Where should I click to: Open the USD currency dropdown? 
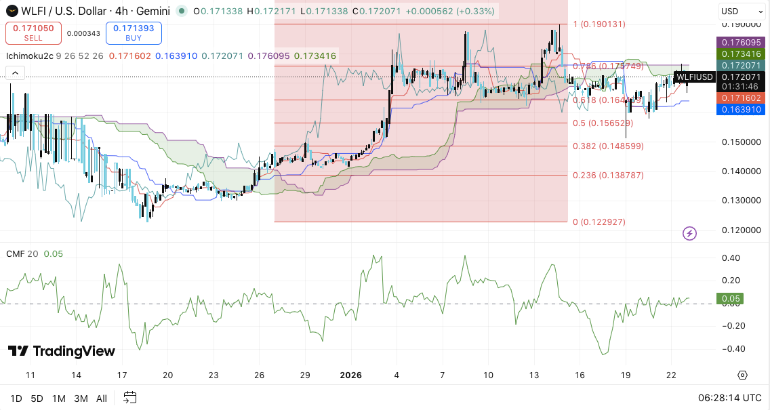click(x=739, y=12)
